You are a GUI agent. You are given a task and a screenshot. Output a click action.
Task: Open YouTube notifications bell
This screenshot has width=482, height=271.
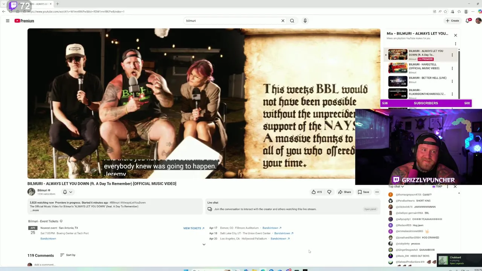coord(468,21)
